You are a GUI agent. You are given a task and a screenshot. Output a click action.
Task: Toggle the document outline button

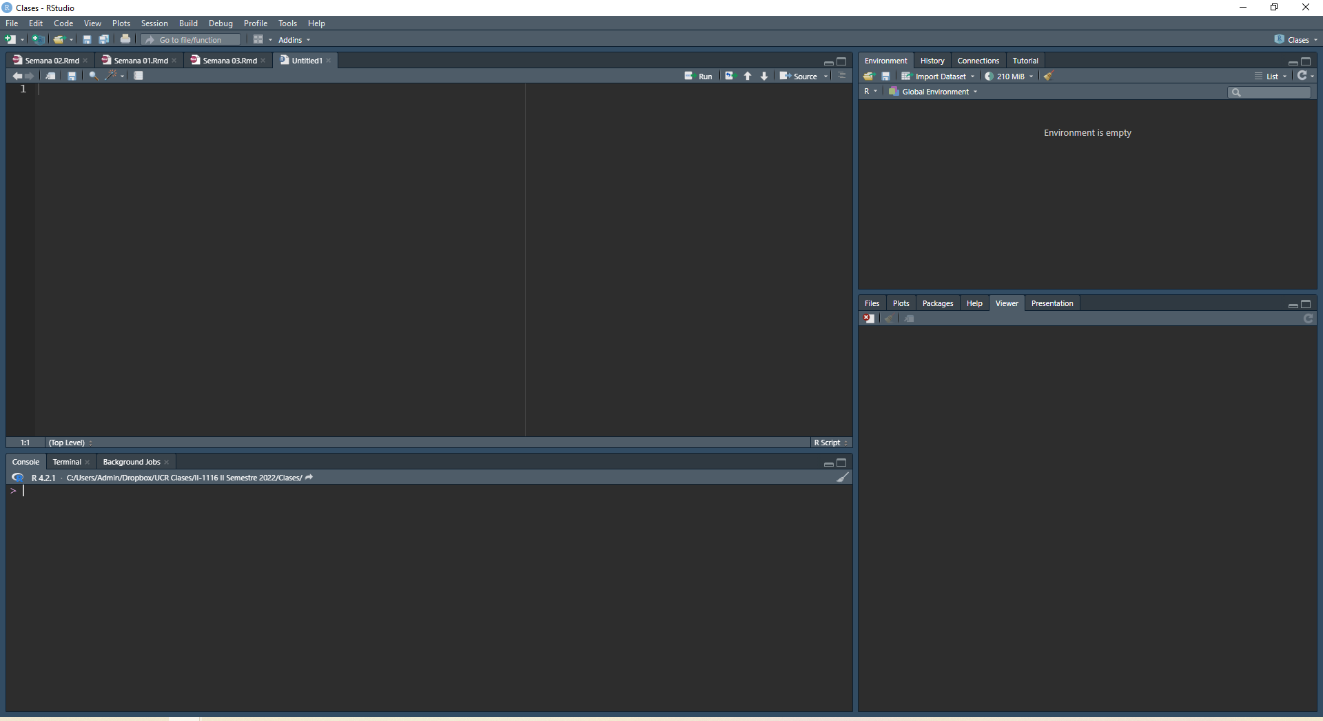click(842, 76)
